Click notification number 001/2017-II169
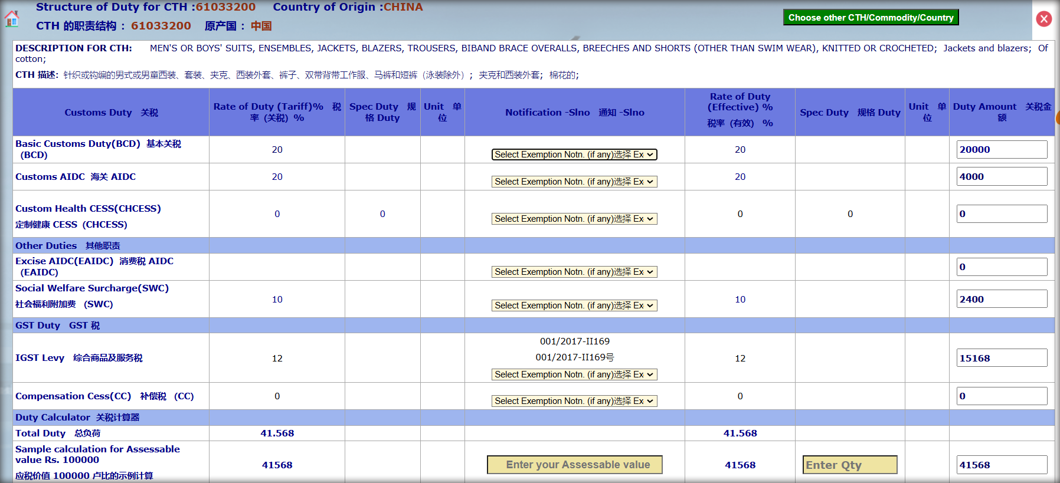Viewport: 1060px width, 483px height. (x=574, y=341)
